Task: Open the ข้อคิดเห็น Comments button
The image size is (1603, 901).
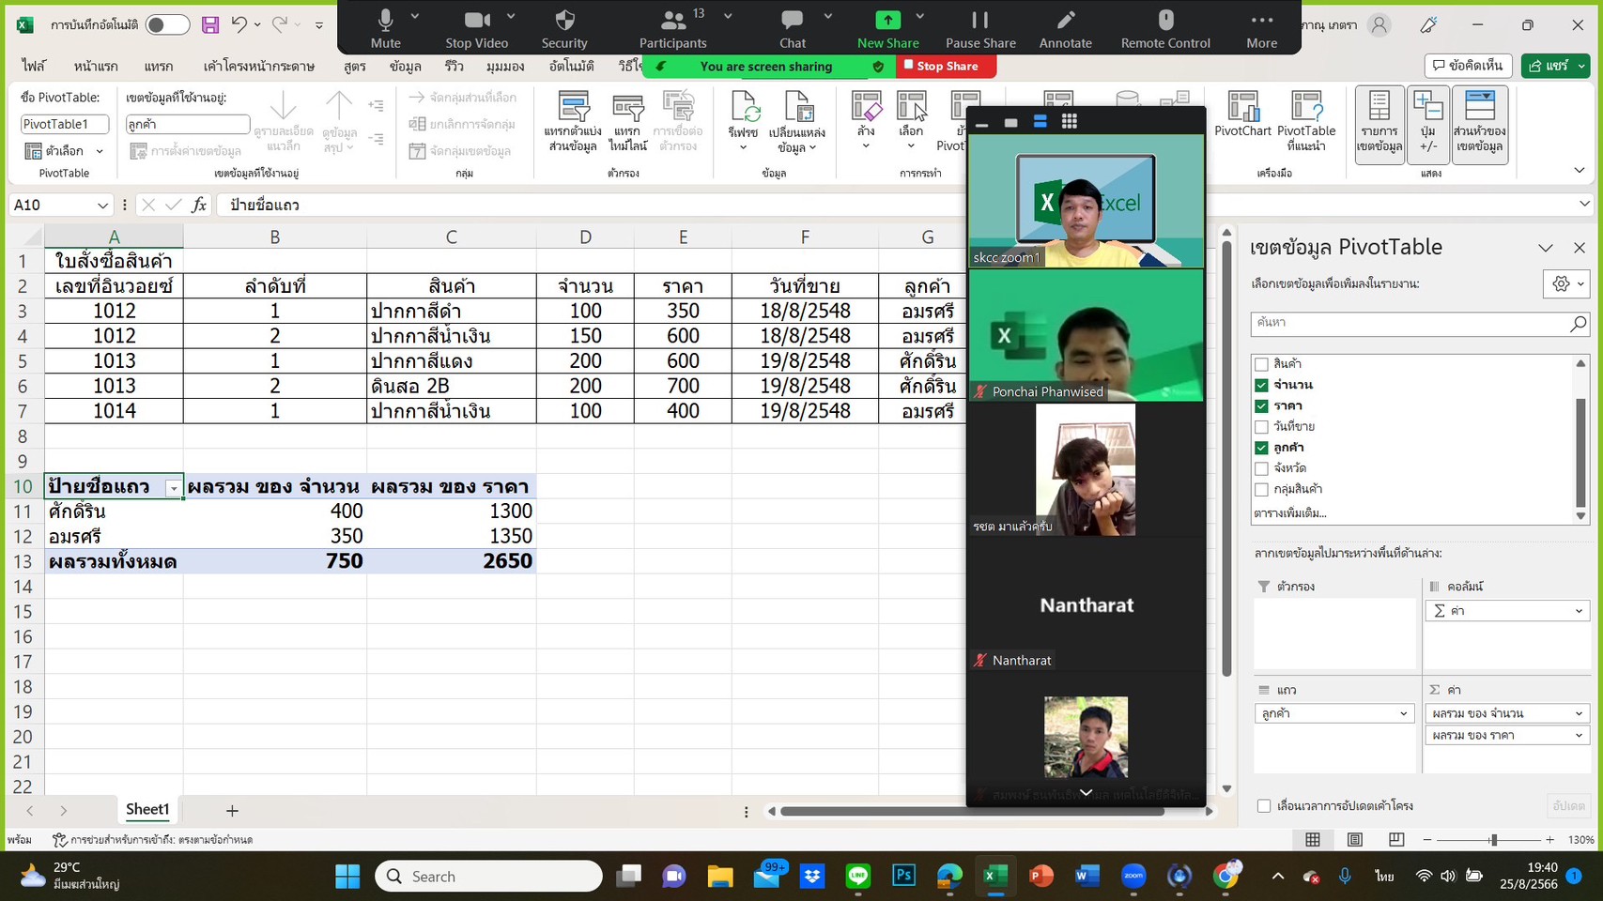Action: pos(1468,66)
